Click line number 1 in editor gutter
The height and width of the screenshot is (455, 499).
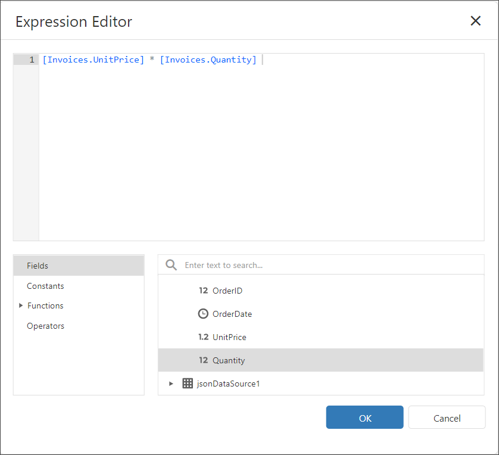pyautogui.click(x=32, y=60)
